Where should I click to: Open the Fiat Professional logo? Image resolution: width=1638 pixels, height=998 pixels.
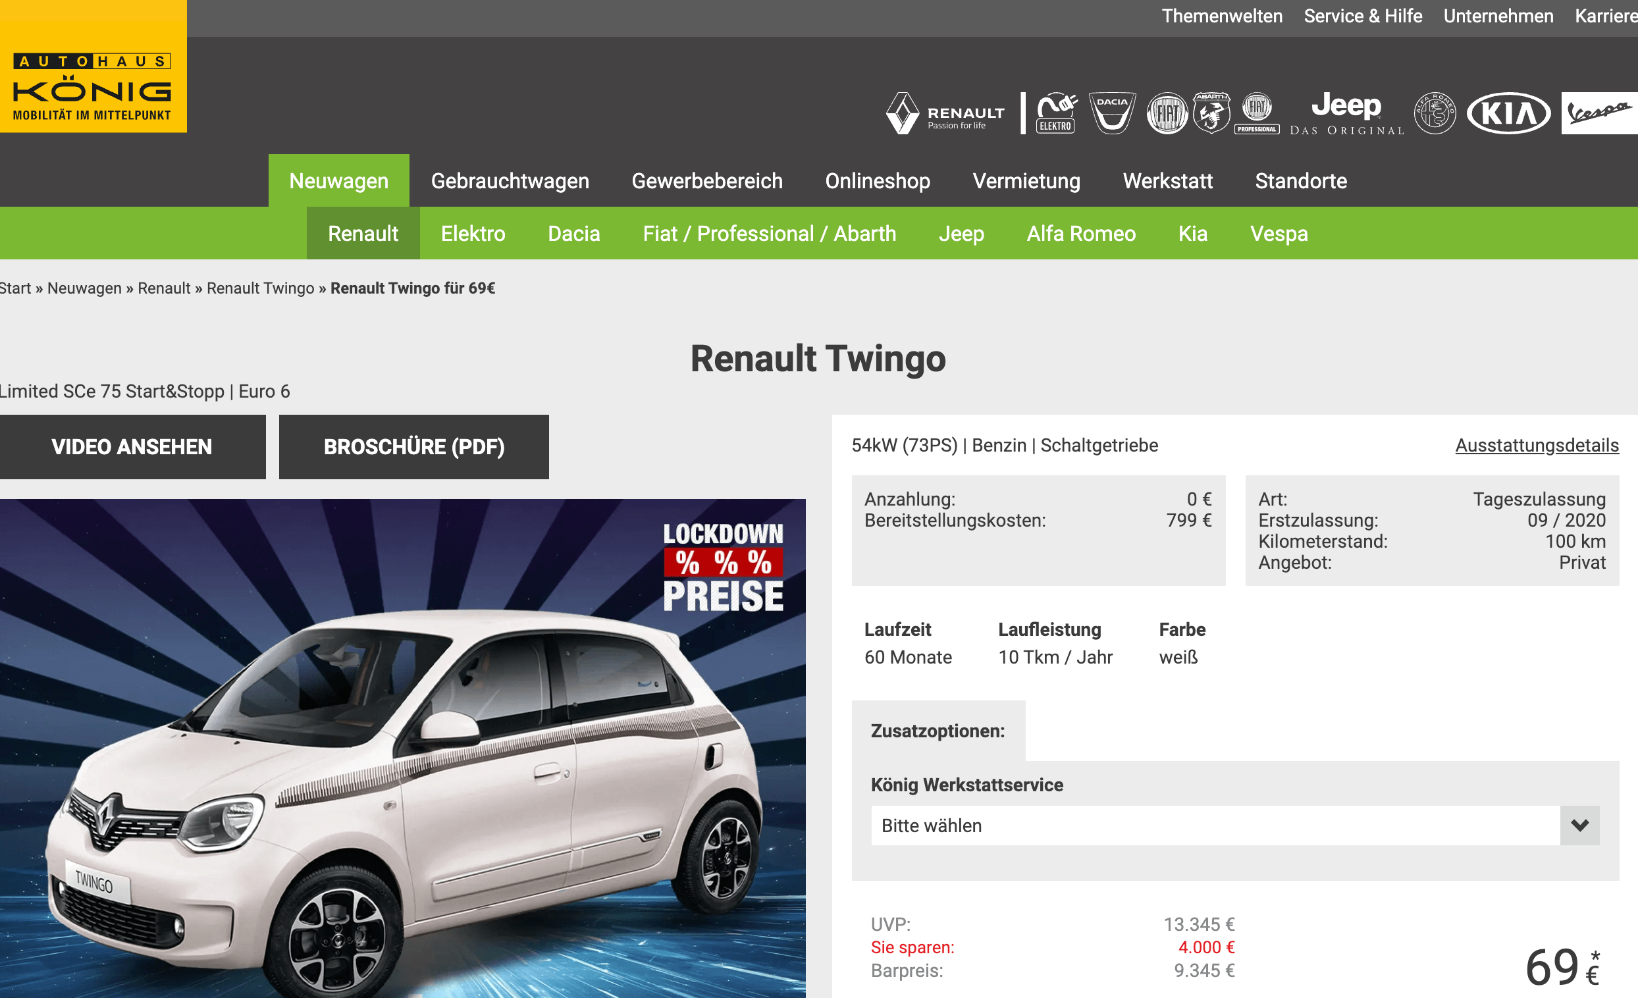(1256, 113)
